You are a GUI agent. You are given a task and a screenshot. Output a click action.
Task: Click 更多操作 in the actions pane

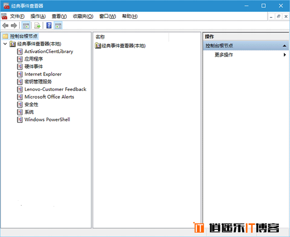point(224,55)
